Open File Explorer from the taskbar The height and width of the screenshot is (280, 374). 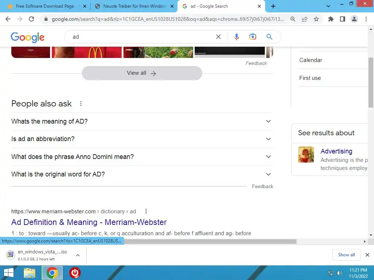point(30,273)
